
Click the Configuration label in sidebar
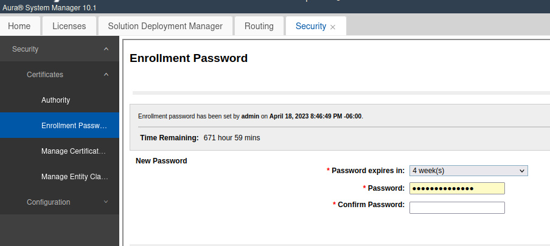[49, 202]
